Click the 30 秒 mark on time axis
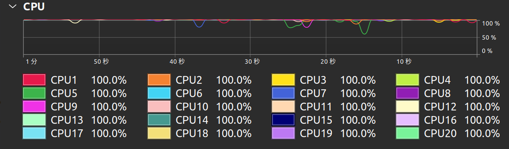Screen dimensions: 509x149 click(252, 61)
